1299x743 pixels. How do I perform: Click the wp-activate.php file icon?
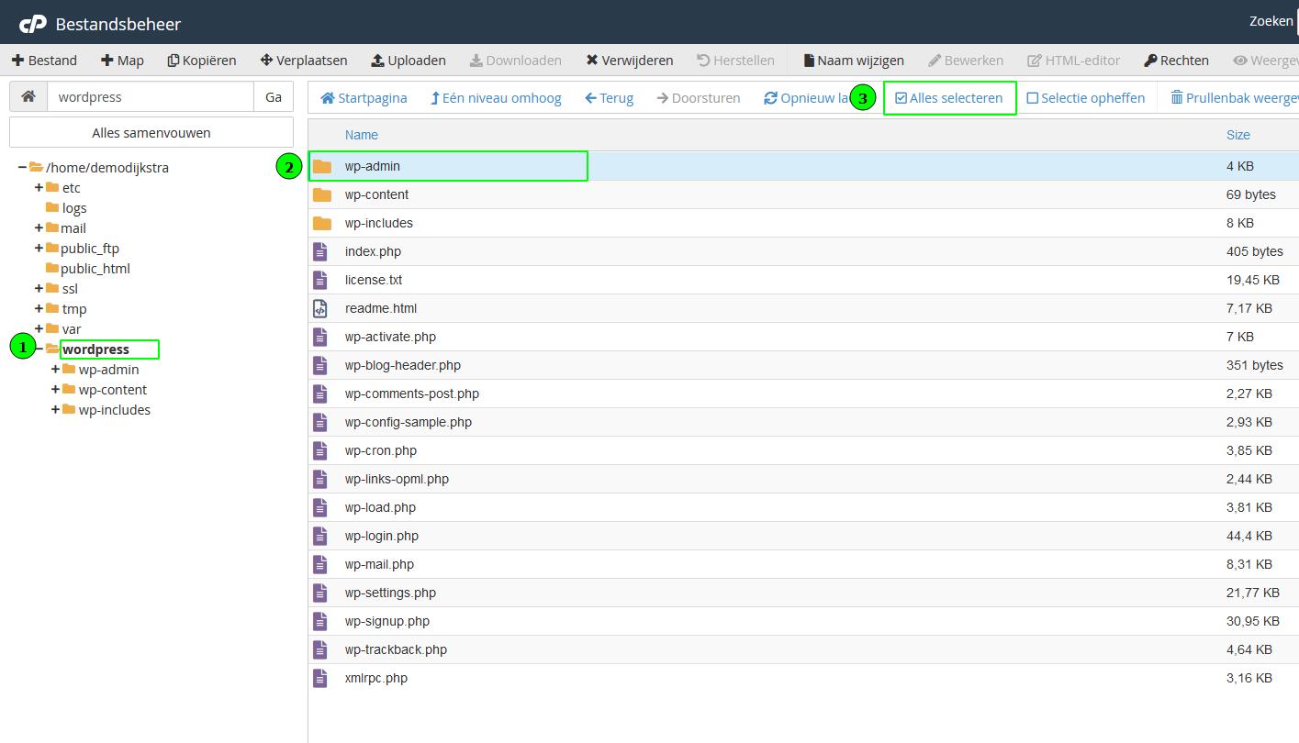click(319, 337)
